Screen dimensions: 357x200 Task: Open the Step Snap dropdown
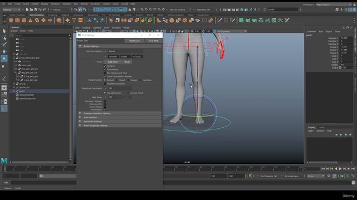(x=114, y=97)
